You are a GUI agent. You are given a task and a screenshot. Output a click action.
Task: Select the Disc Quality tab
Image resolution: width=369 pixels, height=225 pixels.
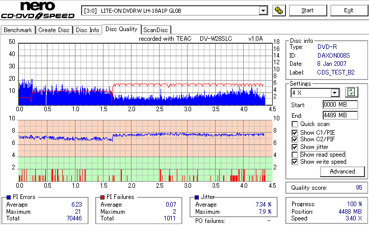tap(121, 29)
